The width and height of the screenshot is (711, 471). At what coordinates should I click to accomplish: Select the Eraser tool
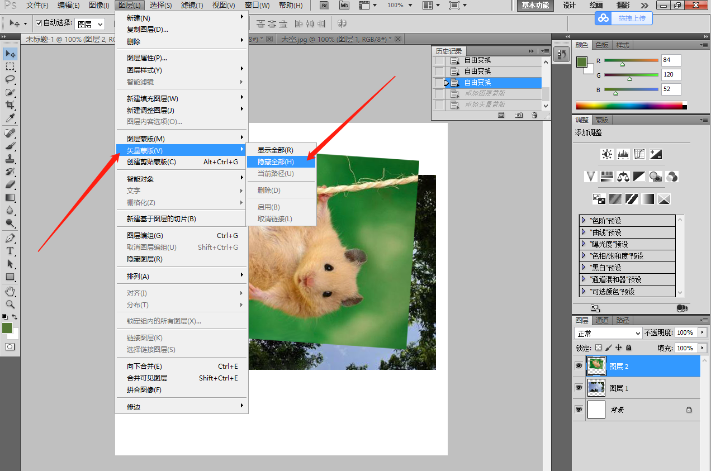click(10, 184)
